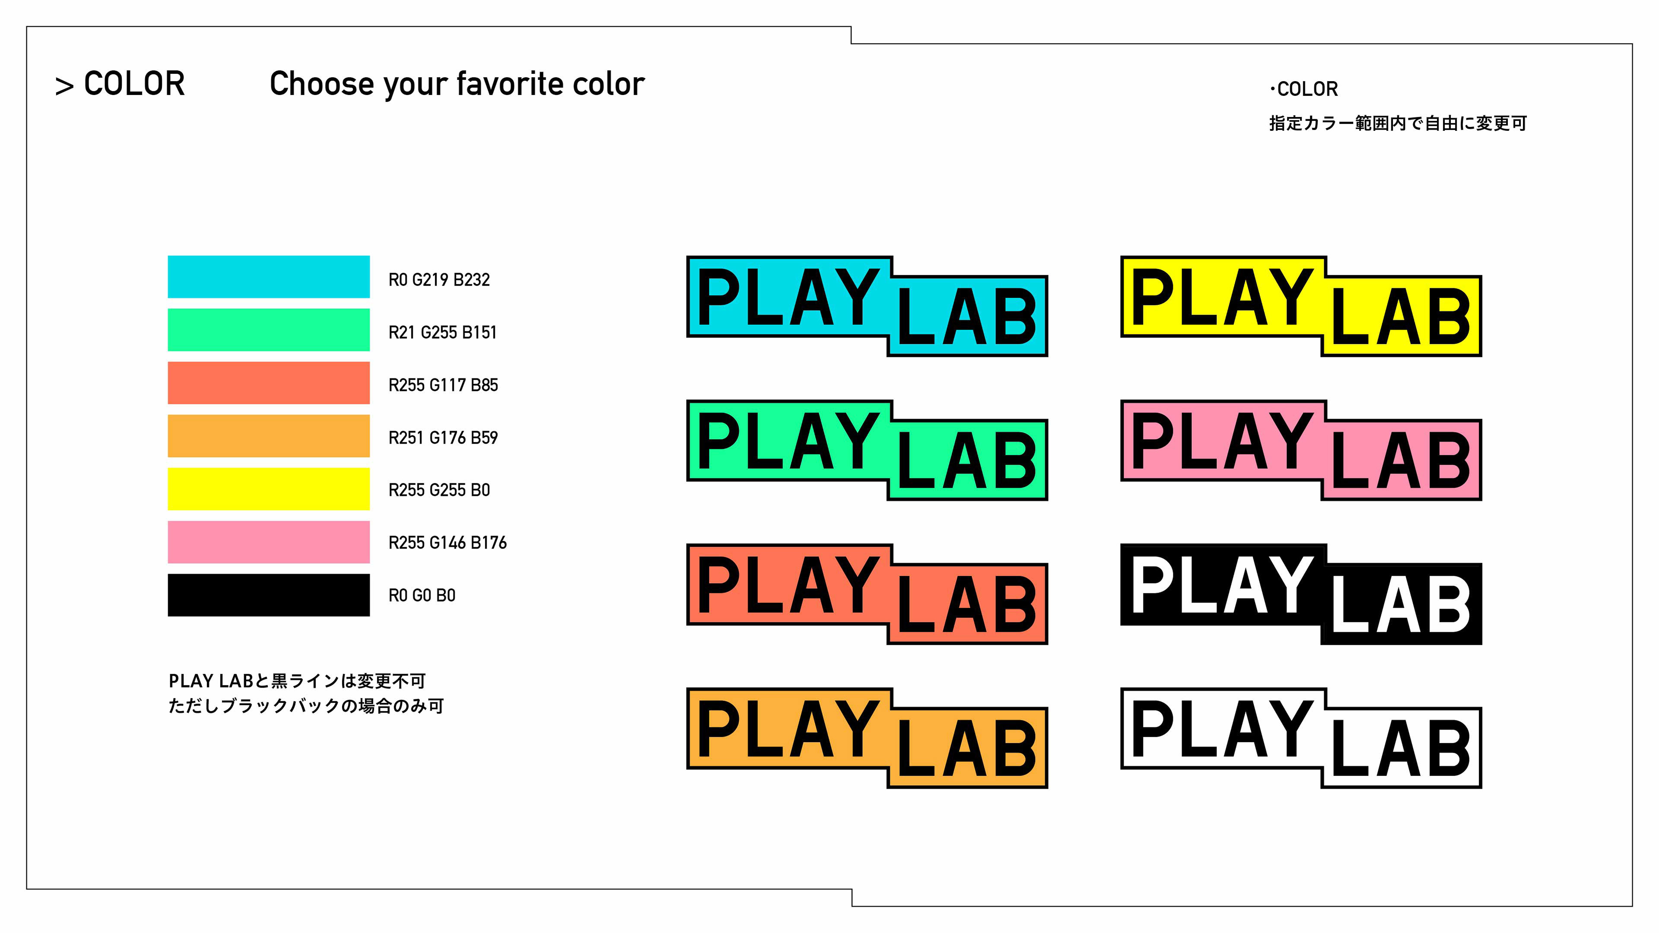Click the R0 G219 B232 color value
The height and width of the screenshot is (933, 1659).
pyautogui.click(x=439, y=279)
